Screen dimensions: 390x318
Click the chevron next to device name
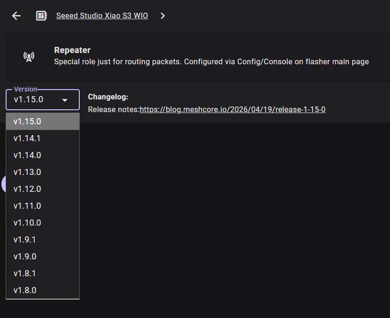163,16
